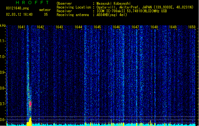Click the 1648 time marker
Screen dimensions: 199x126
(154, 27)
